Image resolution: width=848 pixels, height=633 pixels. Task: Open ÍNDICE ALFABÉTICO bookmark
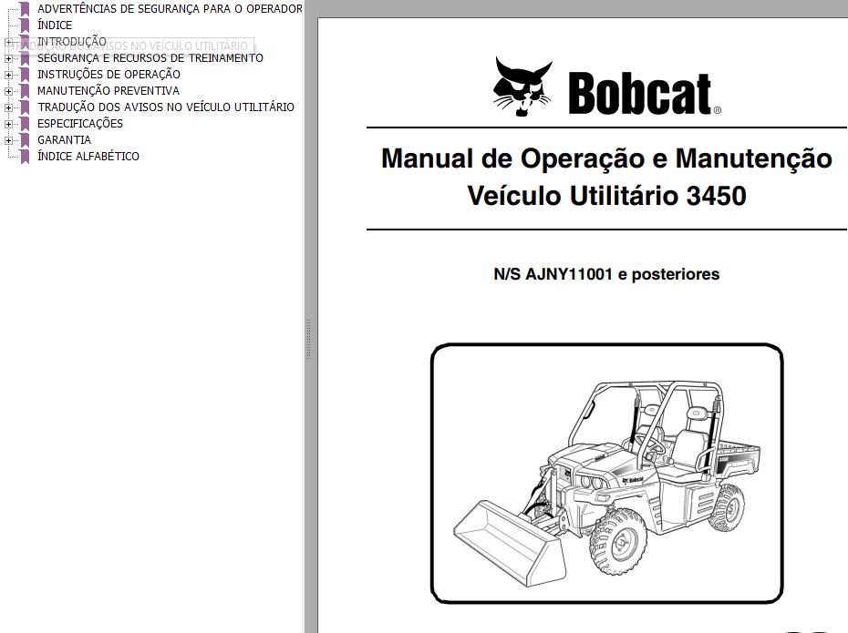pos(88,157)
